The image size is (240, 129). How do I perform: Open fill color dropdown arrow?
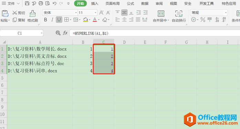click(90, 20)
